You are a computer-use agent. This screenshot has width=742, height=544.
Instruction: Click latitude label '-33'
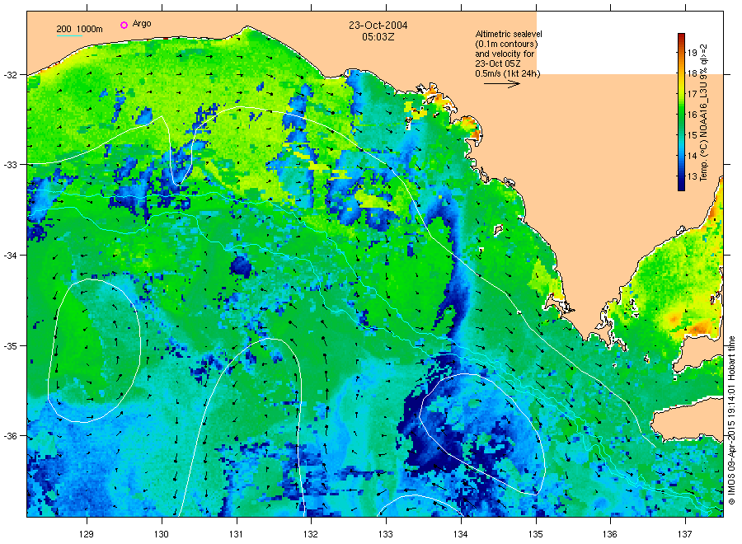click(10, 165)
